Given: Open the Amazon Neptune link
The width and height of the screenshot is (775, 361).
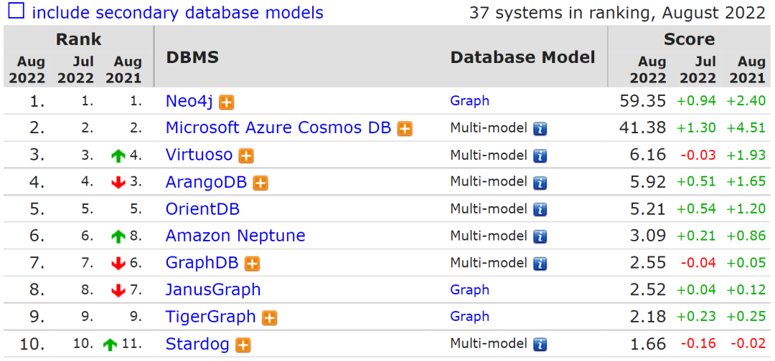Looking at the screenshot, I should click(235, 236).
